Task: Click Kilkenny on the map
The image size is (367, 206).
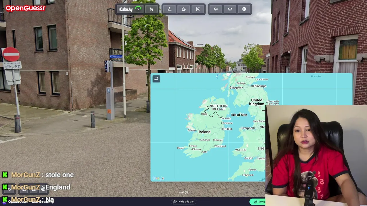Action: pos(218,140)
